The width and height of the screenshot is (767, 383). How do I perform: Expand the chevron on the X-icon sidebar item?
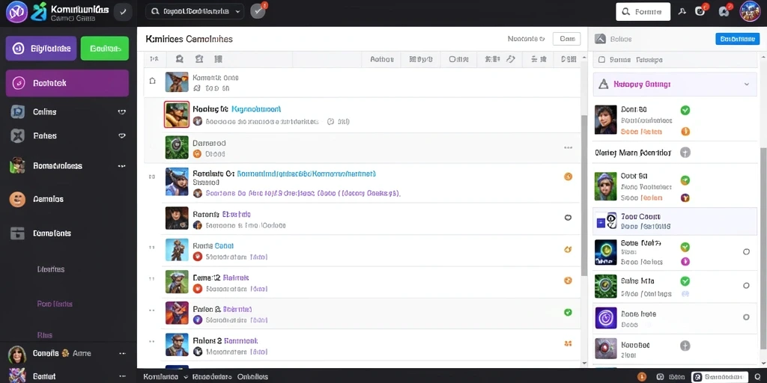point(122,136)
